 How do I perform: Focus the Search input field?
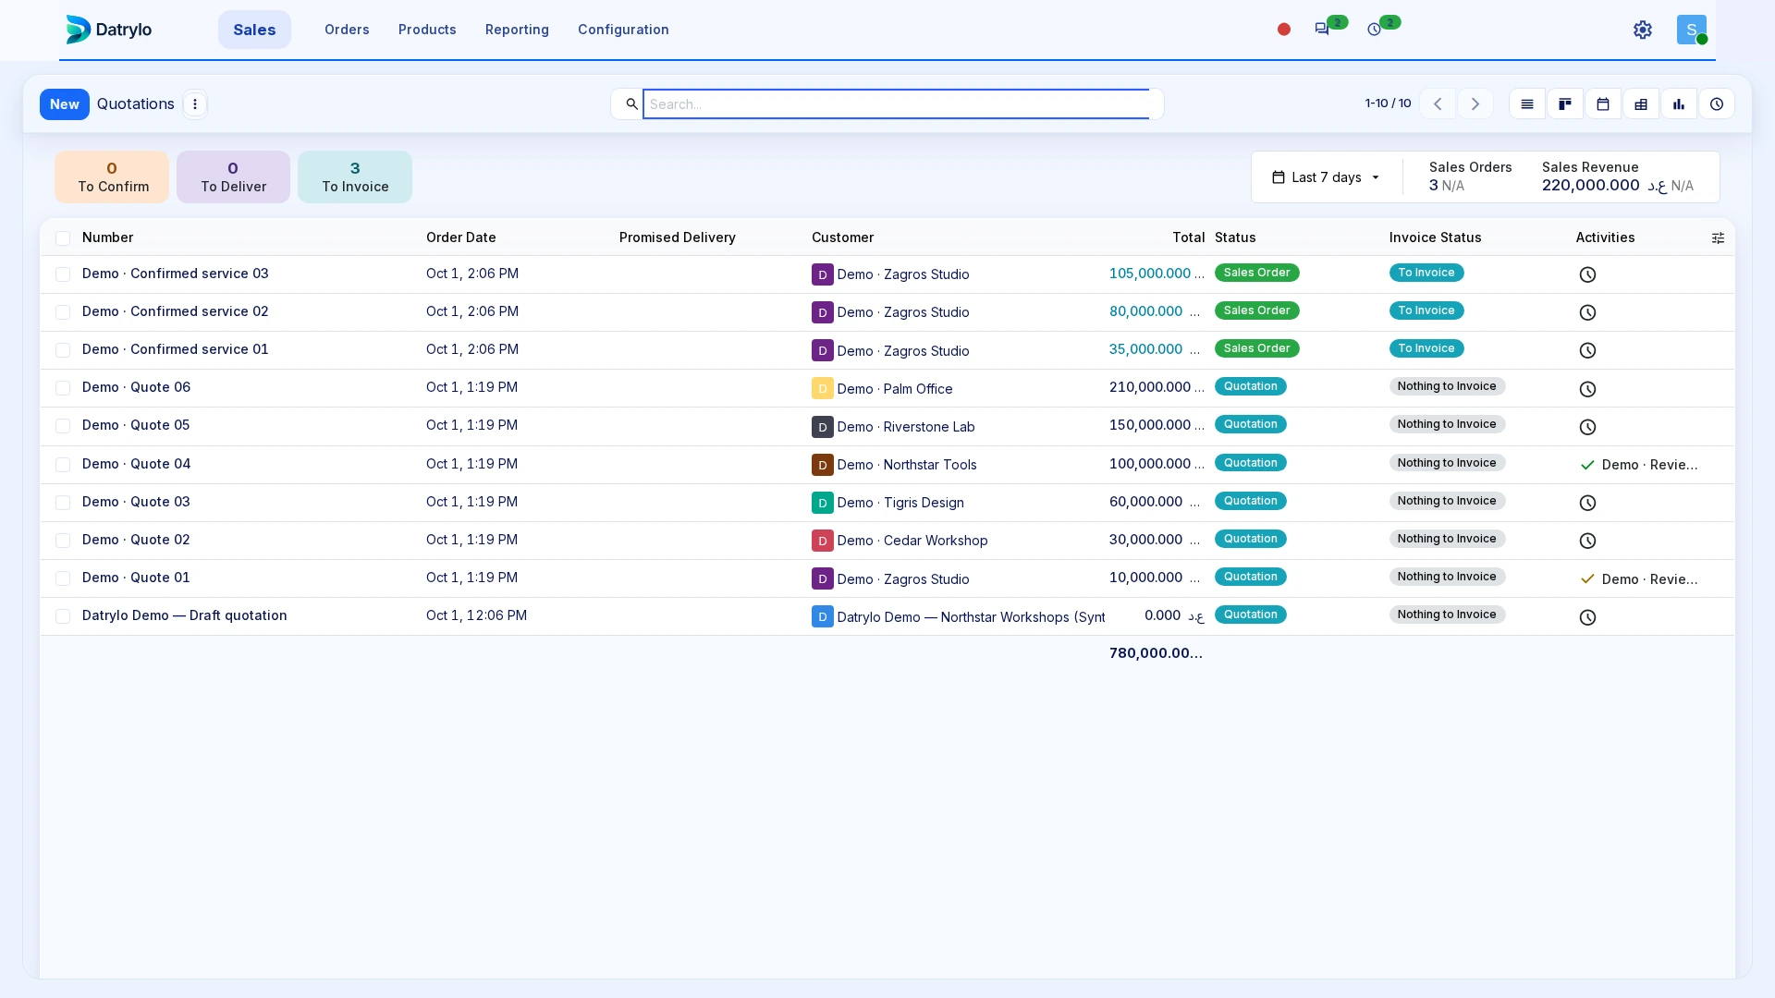896,104
